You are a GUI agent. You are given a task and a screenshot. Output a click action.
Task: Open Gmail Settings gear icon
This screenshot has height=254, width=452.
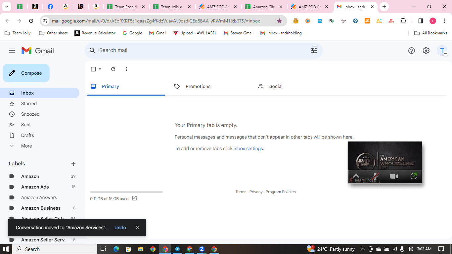click(x=426, y=51)
